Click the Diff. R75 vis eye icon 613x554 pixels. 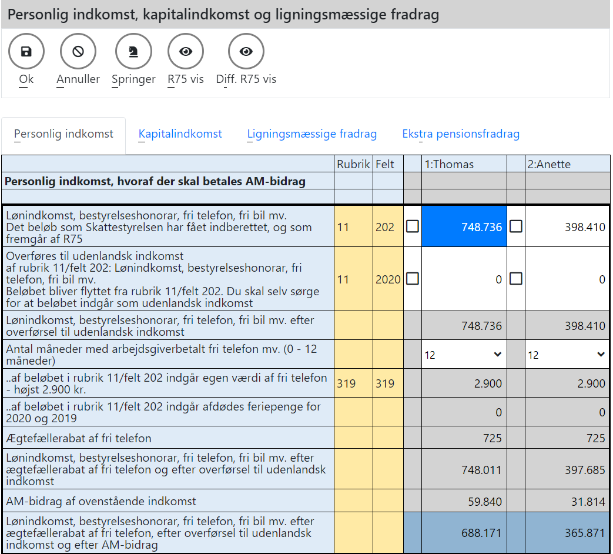point(246,52)
